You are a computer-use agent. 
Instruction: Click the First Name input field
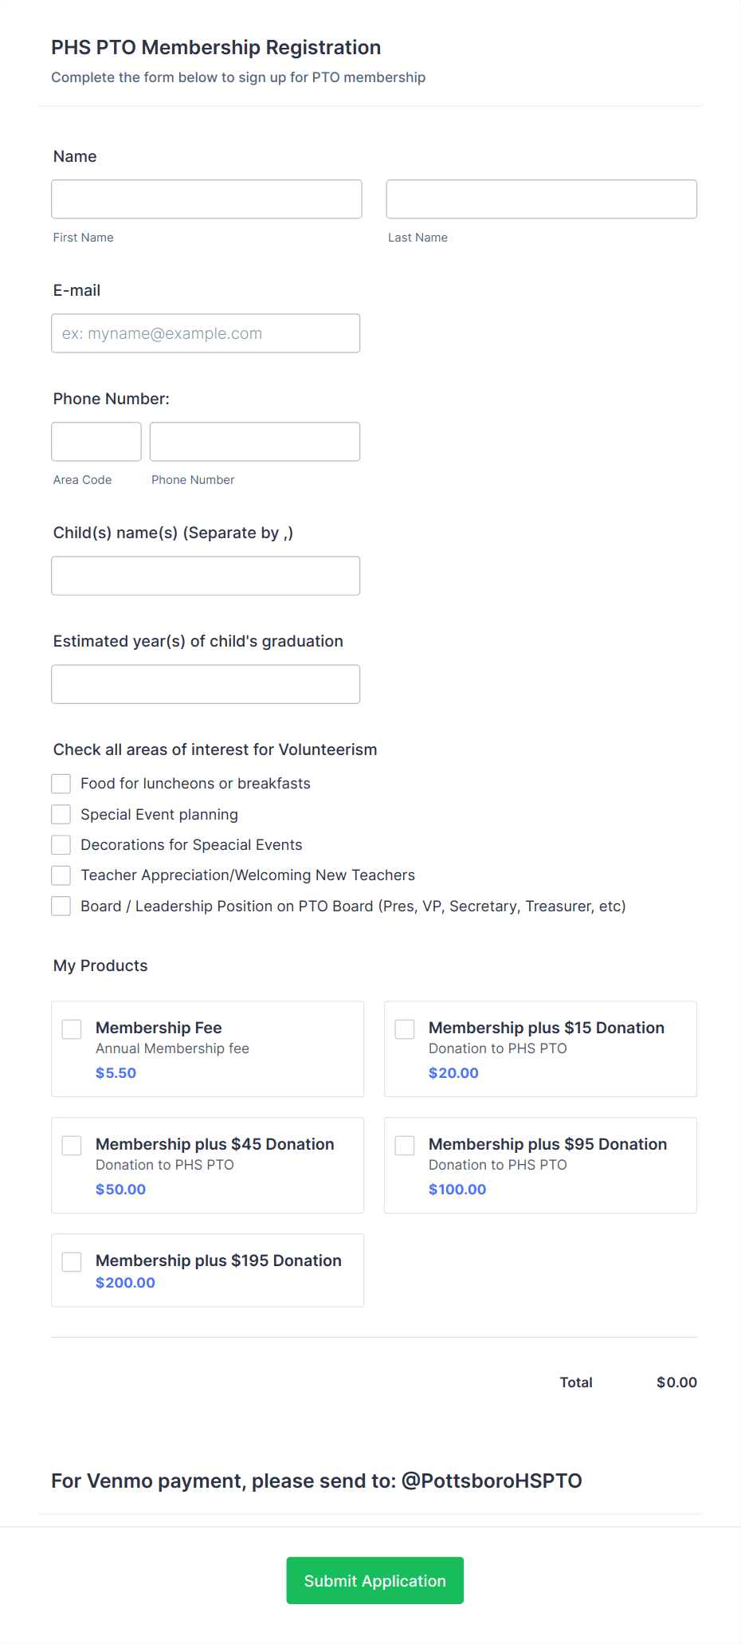[x=206, y=199]
